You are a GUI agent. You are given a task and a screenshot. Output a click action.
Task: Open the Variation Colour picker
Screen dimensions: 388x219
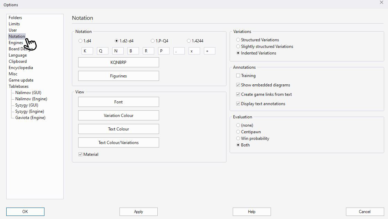pyautogui.click(x=118, y=116)
